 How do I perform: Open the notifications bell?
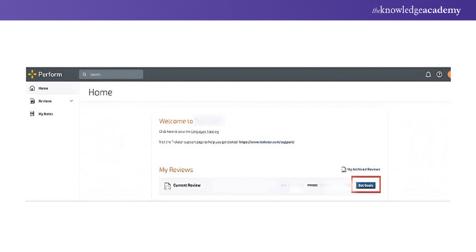[x=428, y=74]
